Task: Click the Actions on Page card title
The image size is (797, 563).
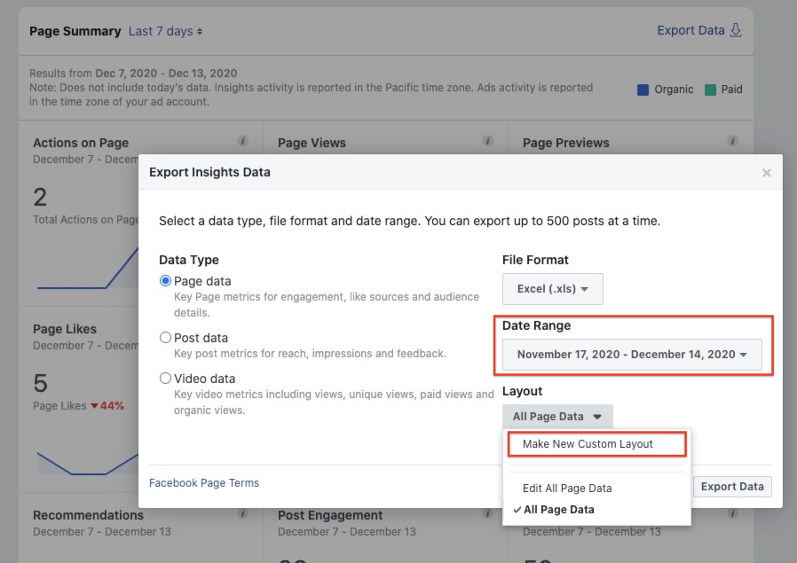Action: 81,143
